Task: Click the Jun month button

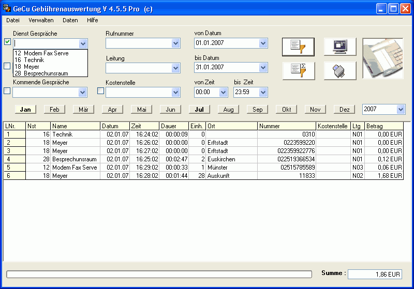Action: pos(171,110)
